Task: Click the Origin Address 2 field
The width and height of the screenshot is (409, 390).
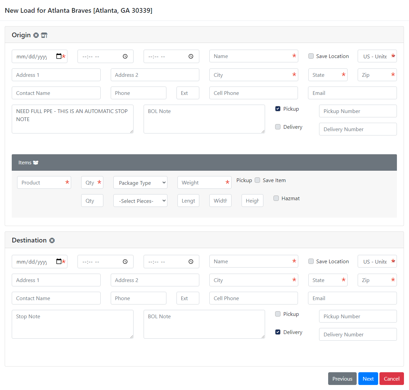Action: tap(155, 75)
